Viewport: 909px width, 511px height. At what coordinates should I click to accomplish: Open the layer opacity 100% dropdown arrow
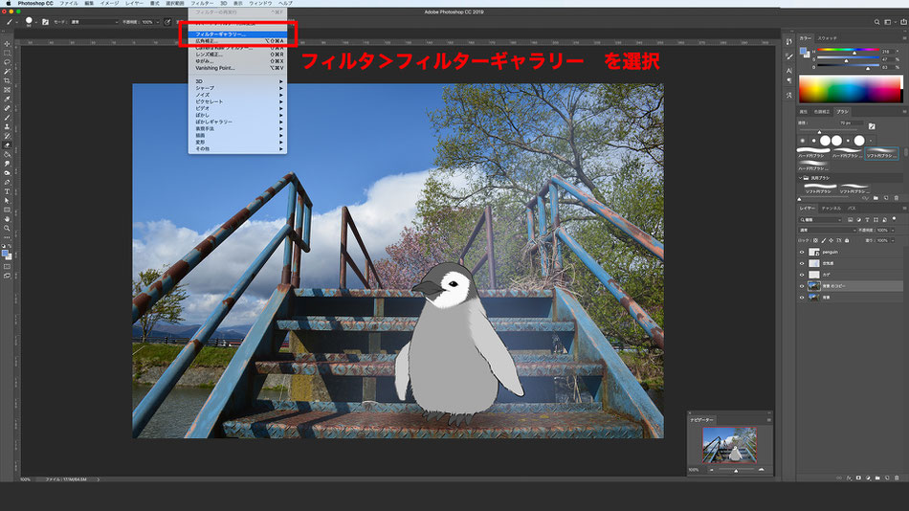pos(893,231)
